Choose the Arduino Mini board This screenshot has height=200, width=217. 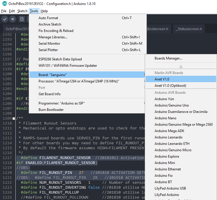pyautogui.click(x=181, y=163)
